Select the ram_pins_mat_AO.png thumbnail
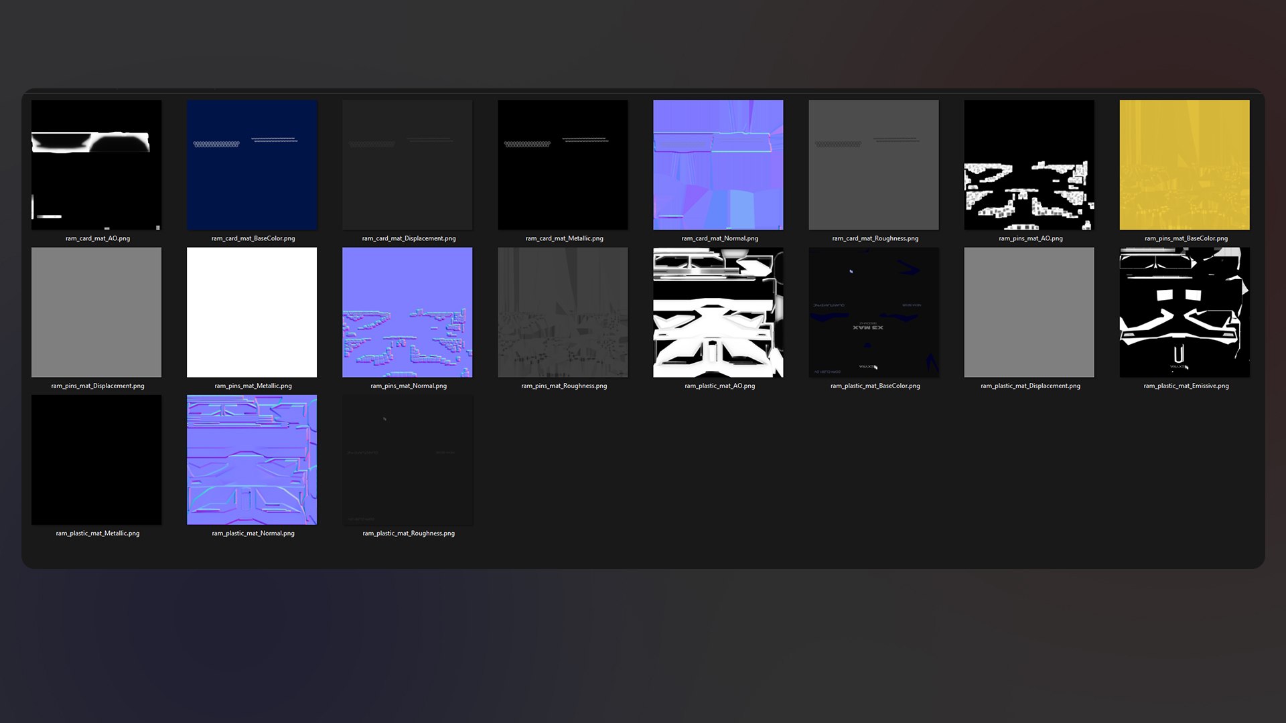The height and width of the screenshot is (723, 1286). (1029, 165)
